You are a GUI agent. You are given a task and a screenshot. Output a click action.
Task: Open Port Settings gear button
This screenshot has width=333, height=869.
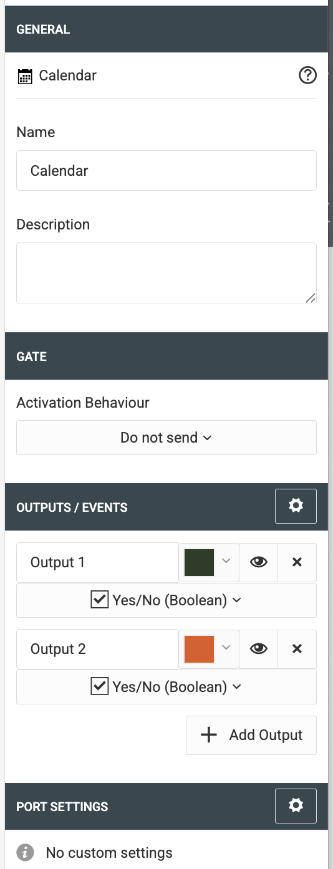296,805
